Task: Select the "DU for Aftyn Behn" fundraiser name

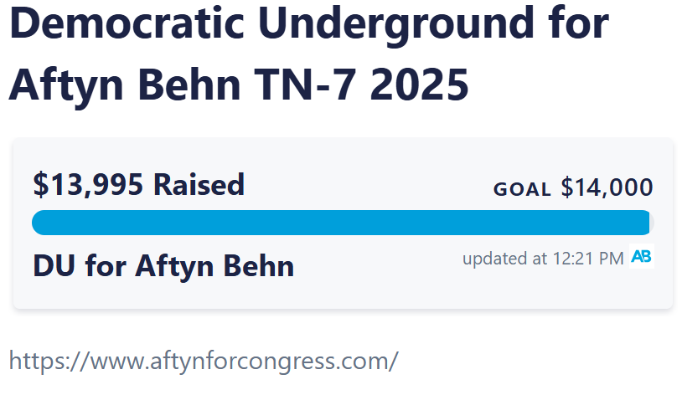Action: [163, 266]
